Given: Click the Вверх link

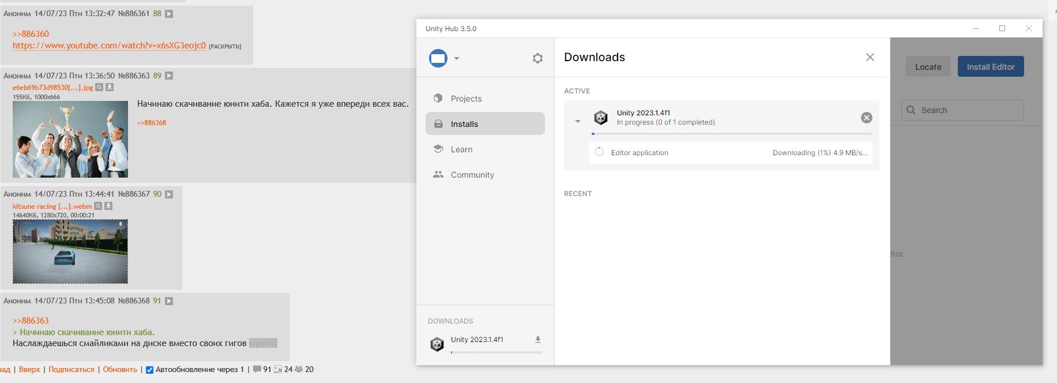Looking at the screenshot, I should click(29, 370).
